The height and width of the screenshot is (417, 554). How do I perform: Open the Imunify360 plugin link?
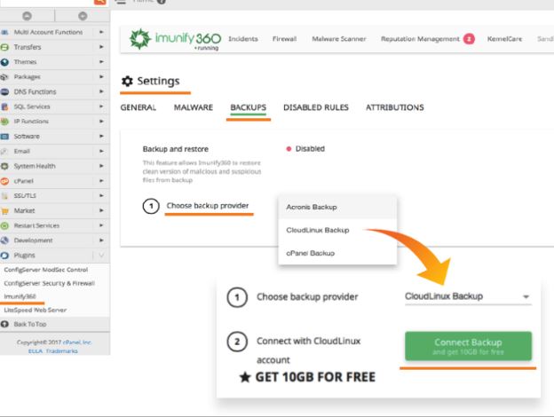coord(20,295)
